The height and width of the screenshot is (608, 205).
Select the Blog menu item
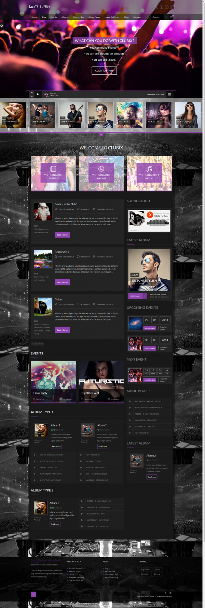44,17
